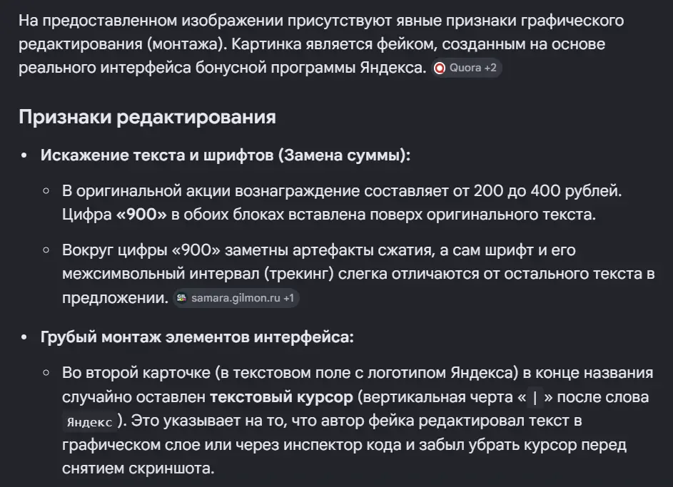The width and height of the screenshot is (673, 487).
Task: Select bold title Грубый монтаж элементов интерфейса
Action: pos(197,337)
